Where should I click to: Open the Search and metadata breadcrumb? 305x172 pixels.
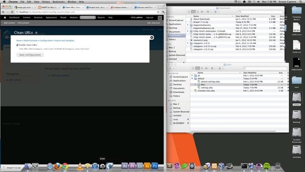point(64,41)
